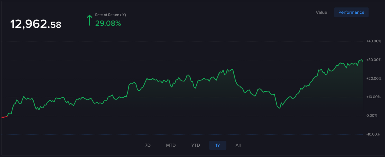Click the deepest dip before the final rally

(280, 108)
